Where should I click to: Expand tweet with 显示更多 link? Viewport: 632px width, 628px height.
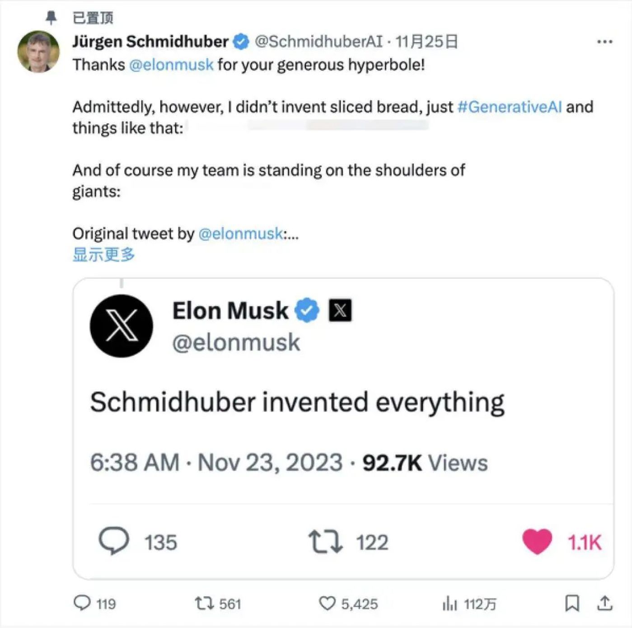click(104, 255)
